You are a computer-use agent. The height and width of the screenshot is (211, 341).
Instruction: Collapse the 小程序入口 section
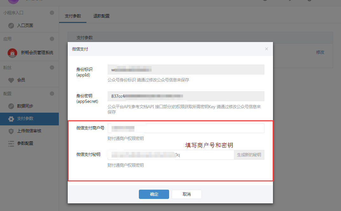click(x=52, y=13)
